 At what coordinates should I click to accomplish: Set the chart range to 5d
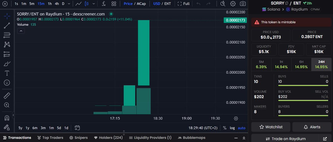tap(59, 128)
